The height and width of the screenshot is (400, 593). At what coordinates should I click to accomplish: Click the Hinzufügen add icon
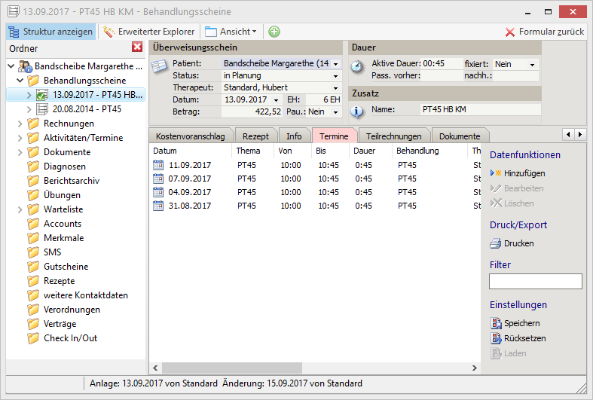(x=496, y=173)
